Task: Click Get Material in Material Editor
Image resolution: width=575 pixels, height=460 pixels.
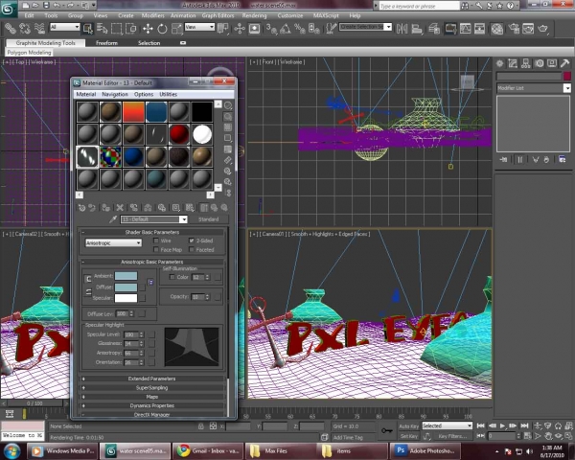Action: (x=81, y=208)
